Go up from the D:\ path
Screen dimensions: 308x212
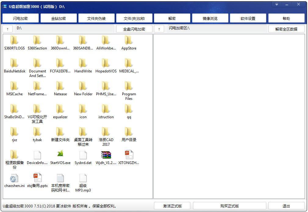pos(7,29)
